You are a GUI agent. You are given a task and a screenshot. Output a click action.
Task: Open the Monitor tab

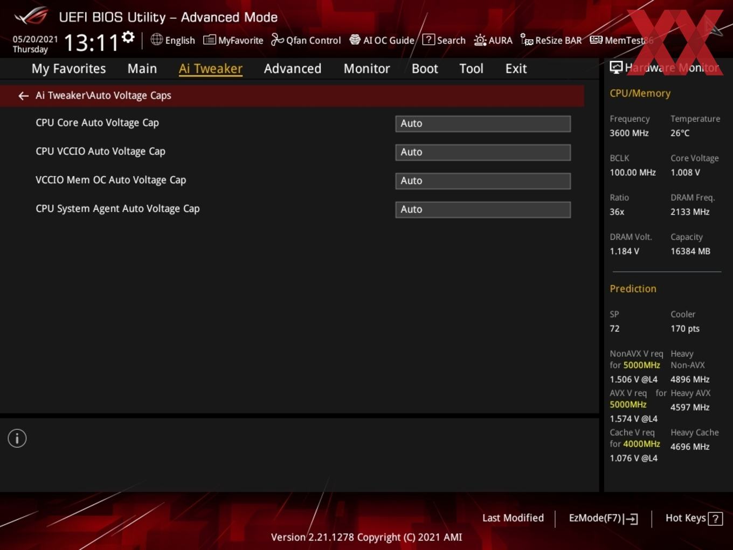tap(367, 68)
